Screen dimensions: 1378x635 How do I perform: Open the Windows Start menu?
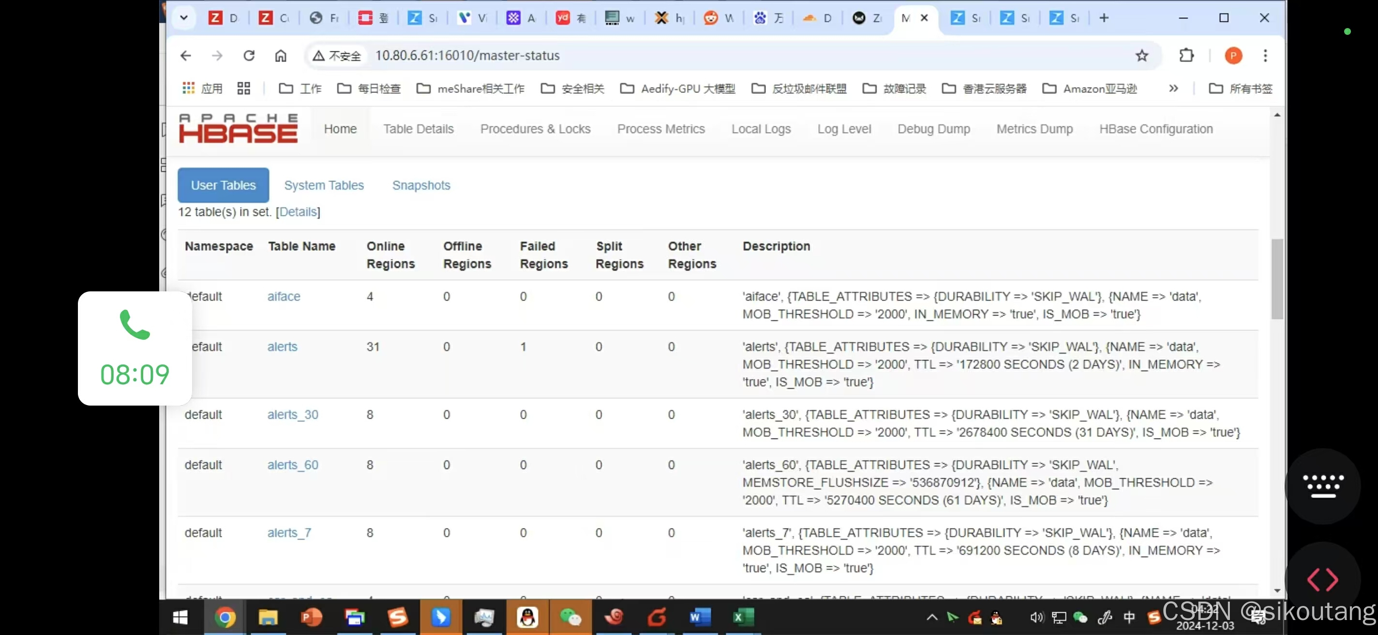tap(180, 618)
